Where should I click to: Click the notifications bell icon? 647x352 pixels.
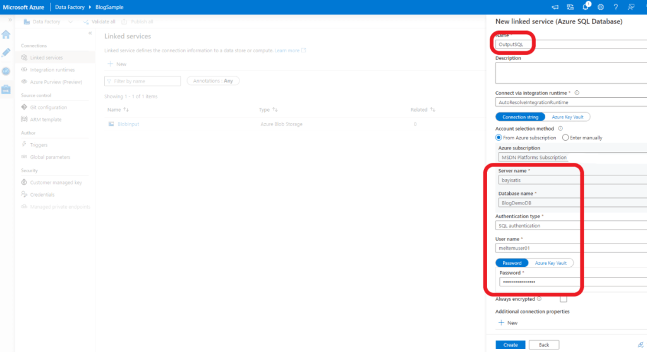(586, 7)
